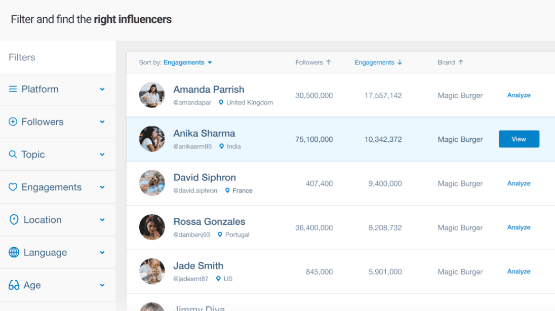Screen dimensions: 555x311
Task: Open Rossa Gonzales profile avatar
Action: point(152,227)
